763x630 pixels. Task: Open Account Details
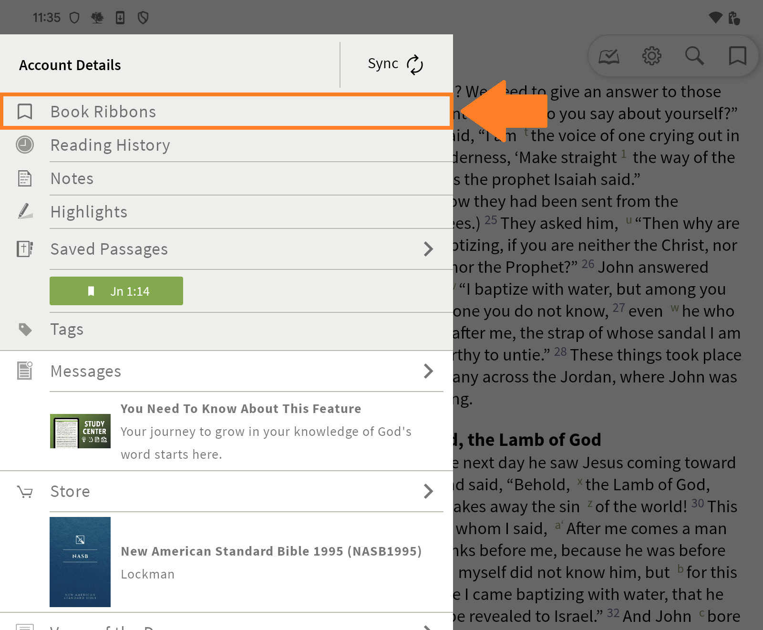coord(70,65)
